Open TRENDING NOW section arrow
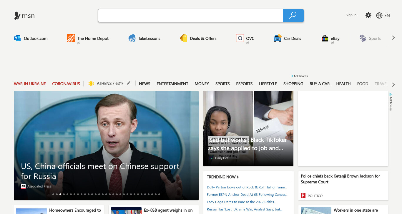 point(238,177)
